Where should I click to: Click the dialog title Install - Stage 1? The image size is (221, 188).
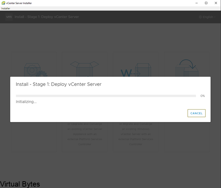click(x=58, y=84)
